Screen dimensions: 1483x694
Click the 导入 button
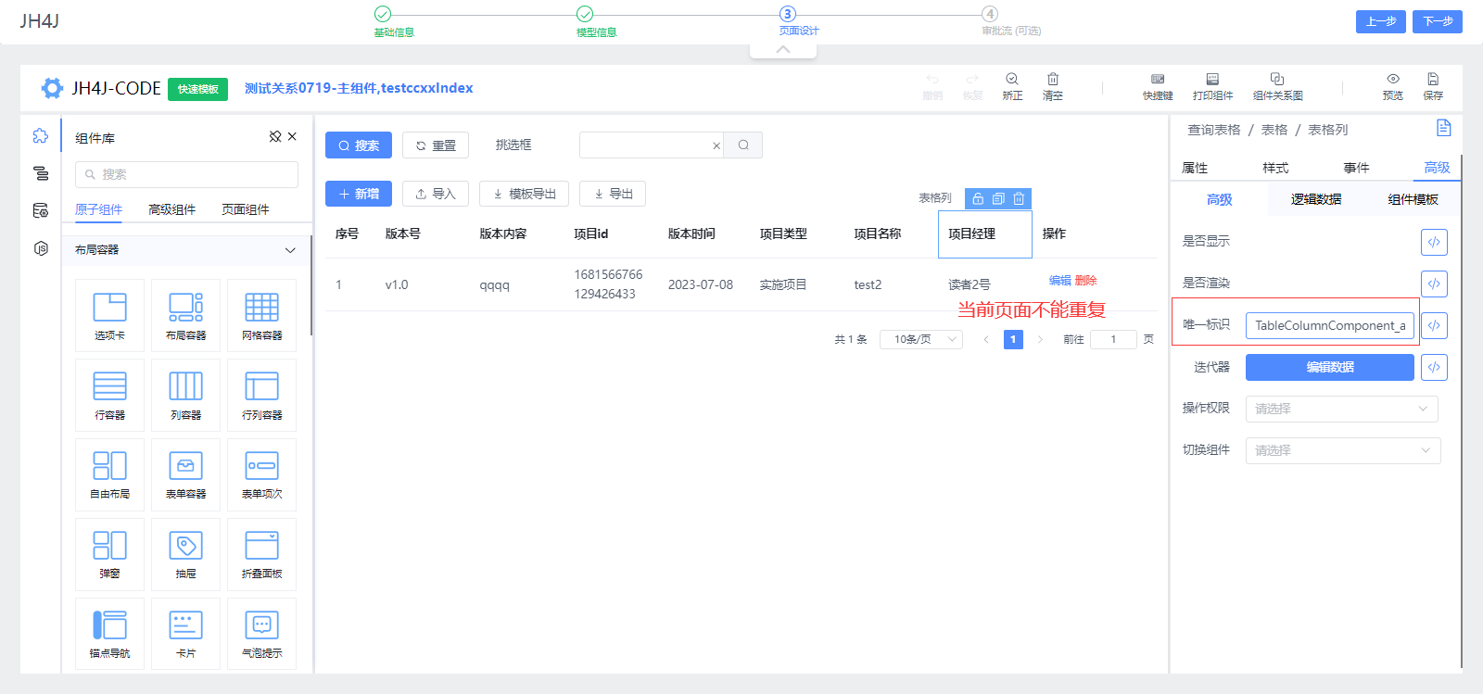tap(436, 194)
